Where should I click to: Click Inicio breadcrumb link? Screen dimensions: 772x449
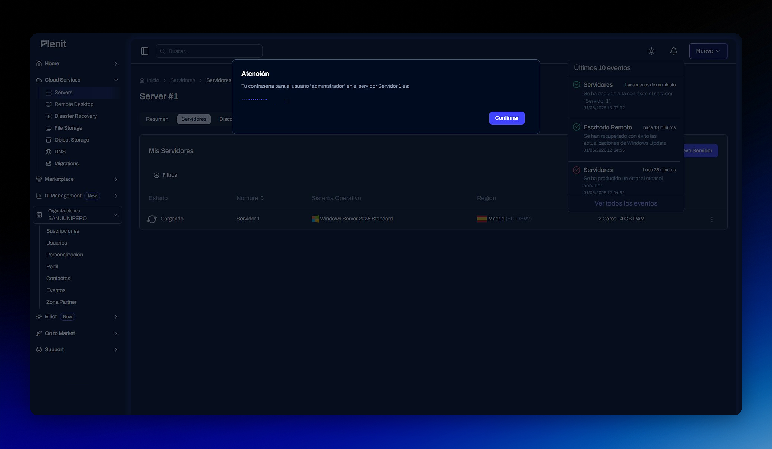tap(153, 80)
